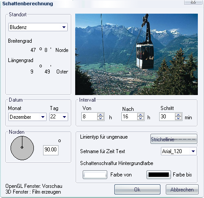
Task: Increase the Schritt minutes spinner up arrow
Action: pos(178,115)
